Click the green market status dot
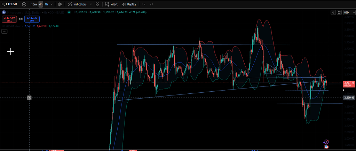This screenshot has width=356, height=151. click(69, 12)
